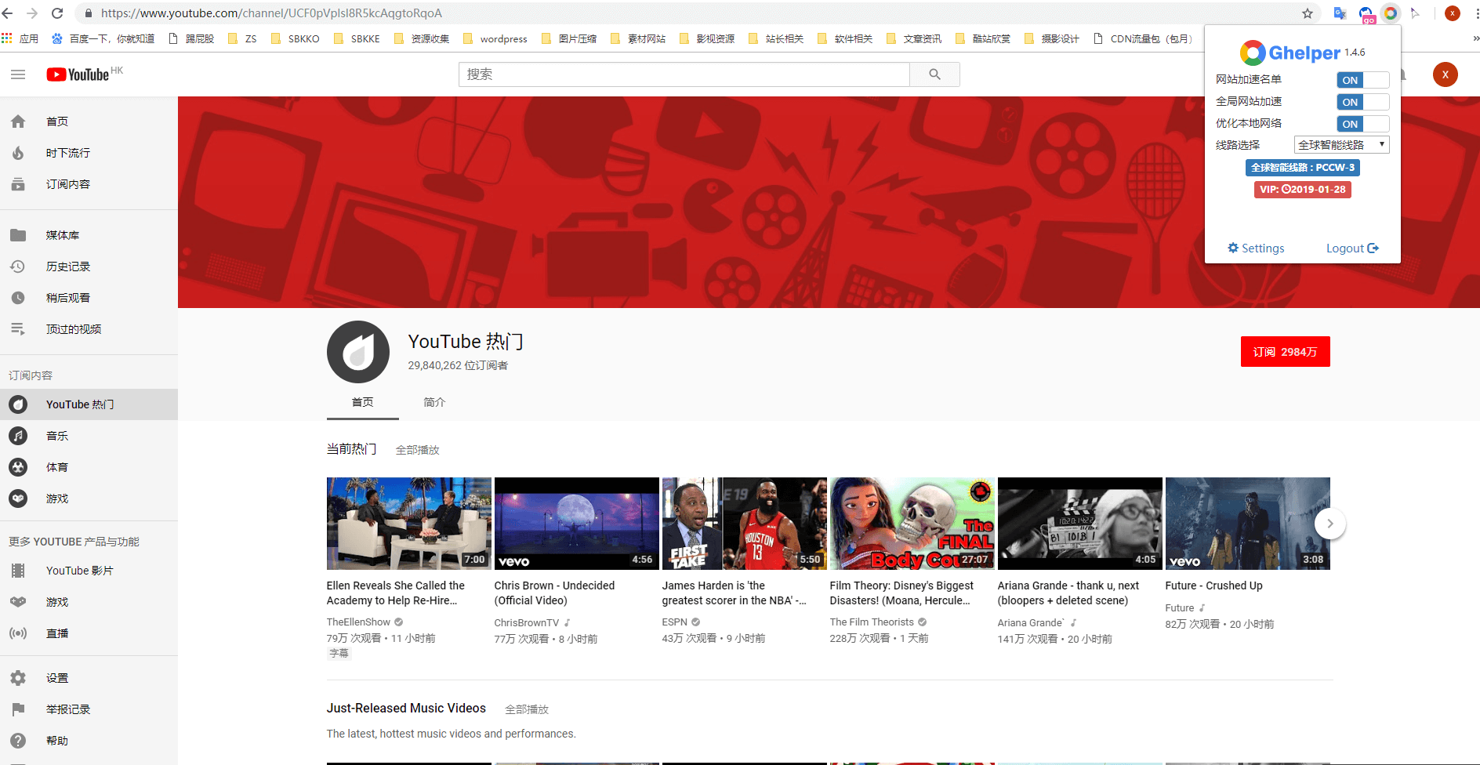
Task: Open the 文章资讯 bookmark folder
Action: tap(915, 38)
